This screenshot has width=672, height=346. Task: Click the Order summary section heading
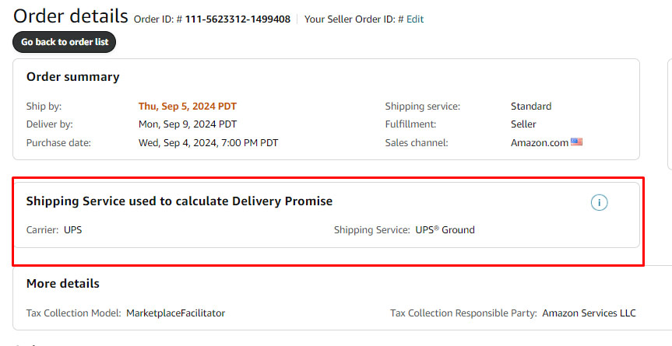pyautogui.click(x=73, y=77)
